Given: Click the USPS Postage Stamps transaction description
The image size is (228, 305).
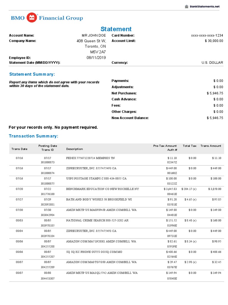Looking at the screenshot, I should point(96,179).
